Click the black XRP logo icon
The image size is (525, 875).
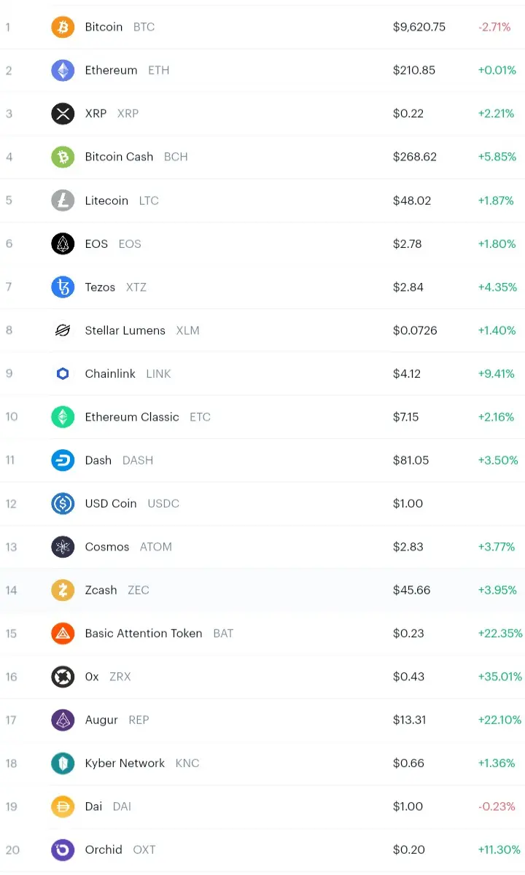tap(63, 114)
